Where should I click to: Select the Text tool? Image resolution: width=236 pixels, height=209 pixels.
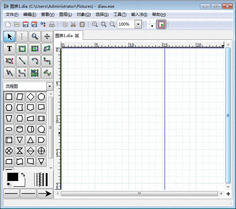tap(9, 49)
